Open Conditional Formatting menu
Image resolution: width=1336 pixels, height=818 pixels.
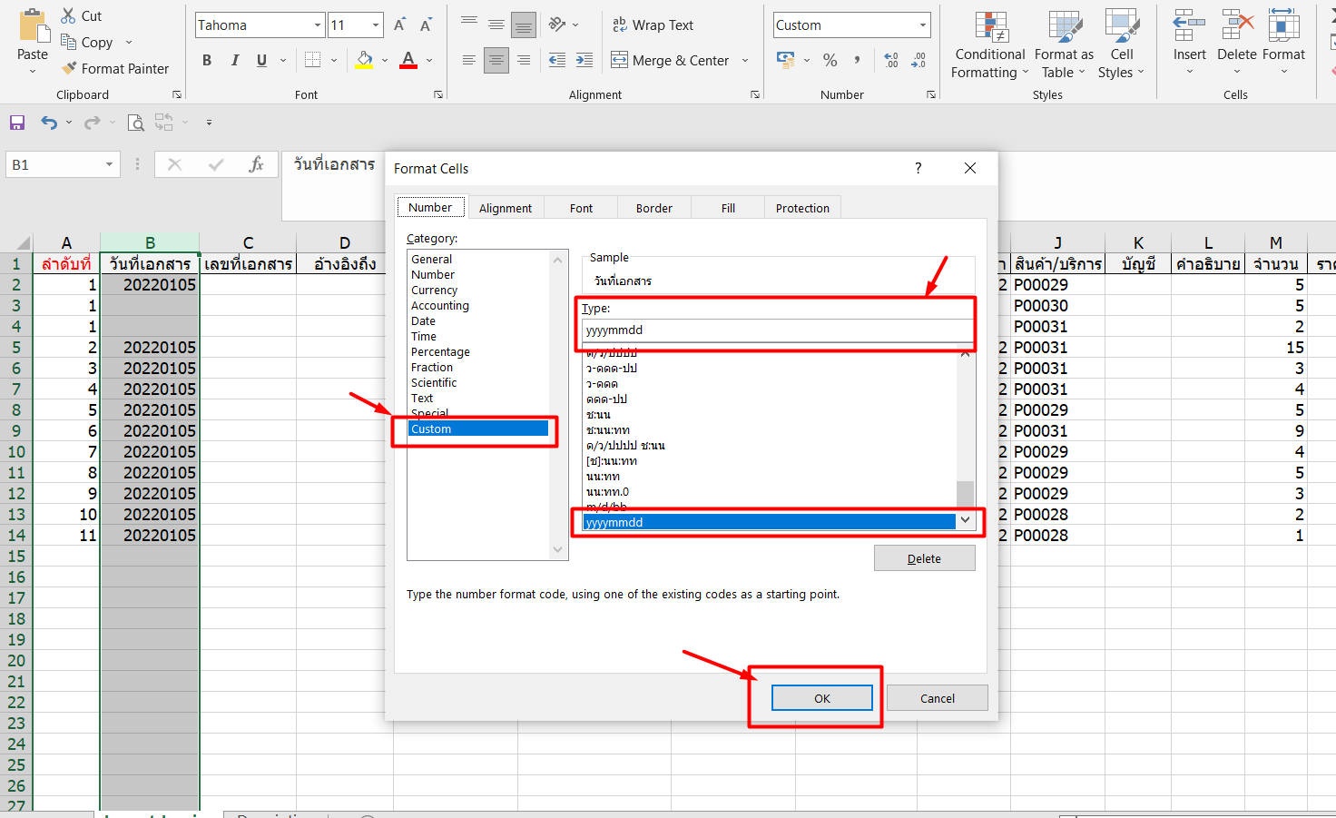[x=990, y=44]
